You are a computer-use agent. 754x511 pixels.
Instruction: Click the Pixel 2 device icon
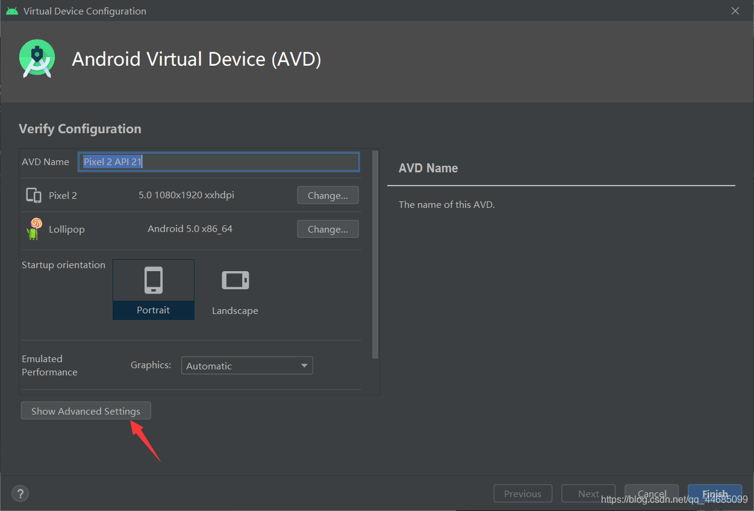click(34, 195)
